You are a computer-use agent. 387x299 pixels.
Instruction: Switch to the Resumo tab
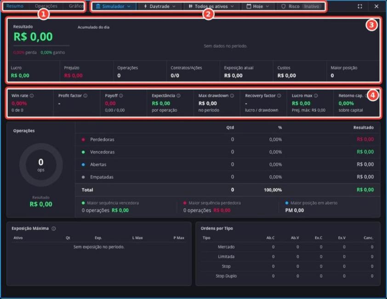pos(15,6)
